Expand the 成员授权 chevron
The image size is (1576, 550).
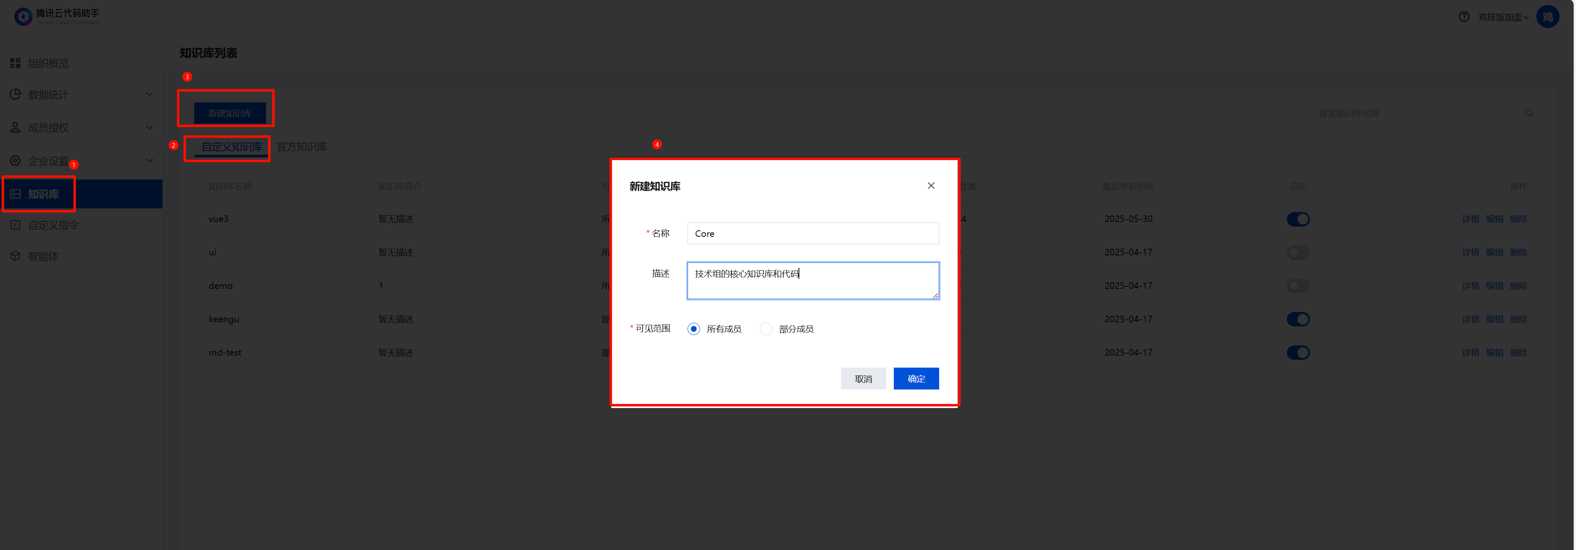(150, 127)
